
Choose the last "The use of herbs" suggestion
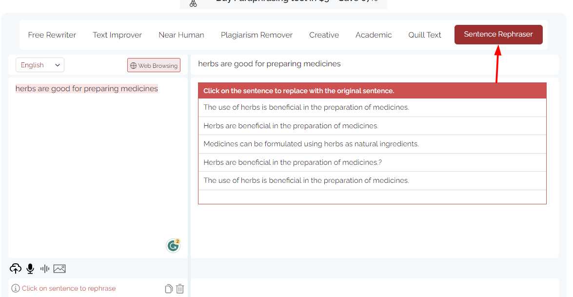[372, 181]
